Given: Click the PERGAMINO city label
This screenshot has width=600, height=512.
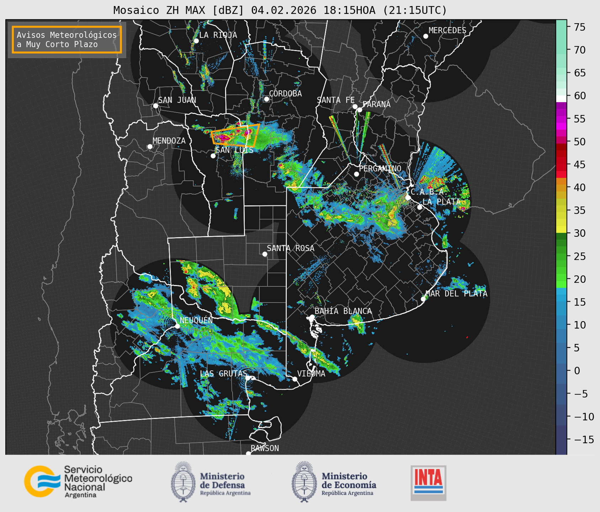Looking at the screenshot, I should (x=380, y=168).
